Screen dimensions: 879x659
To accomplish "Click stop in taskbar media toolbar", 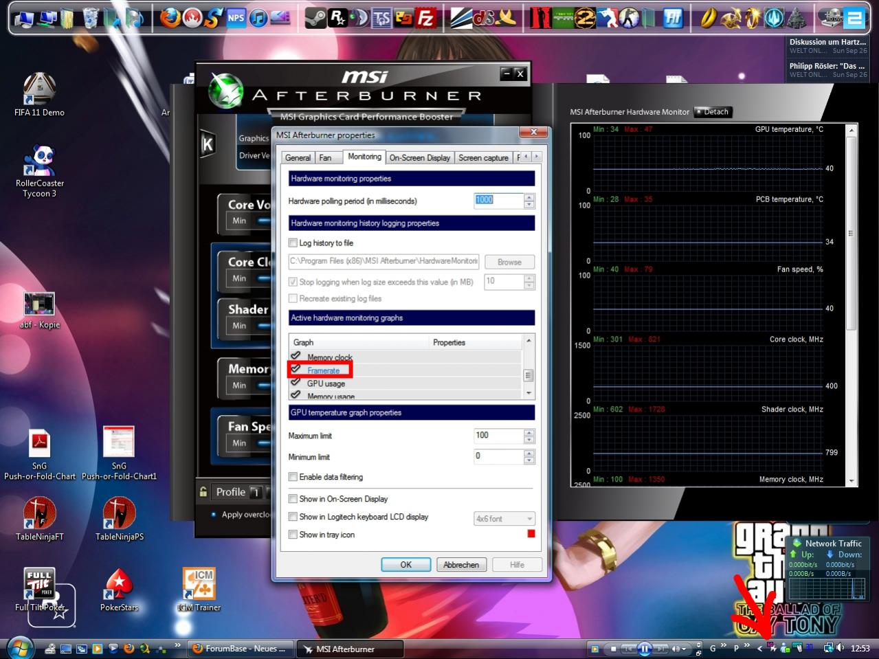I will pyautogui.click(x=613, y=648).
